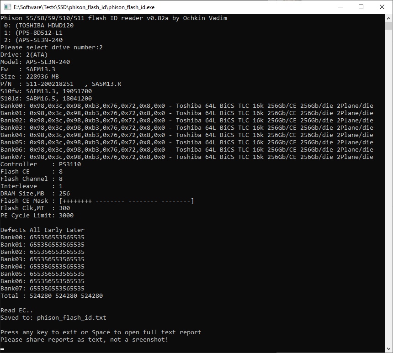393x353 pixels.
Task: Click the size value '228936 MB'
Action: (x=42, y=77)
